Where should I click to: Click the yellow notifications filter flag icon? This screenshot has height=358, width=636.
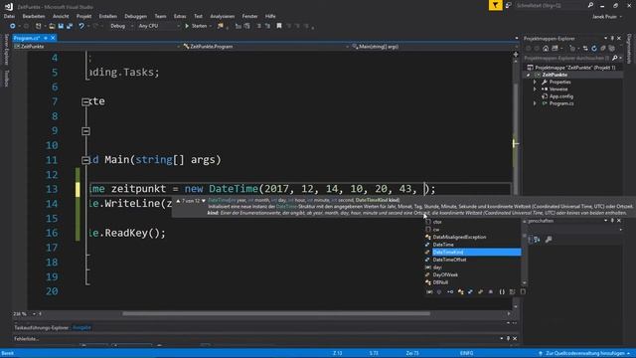tap(495, 5)
